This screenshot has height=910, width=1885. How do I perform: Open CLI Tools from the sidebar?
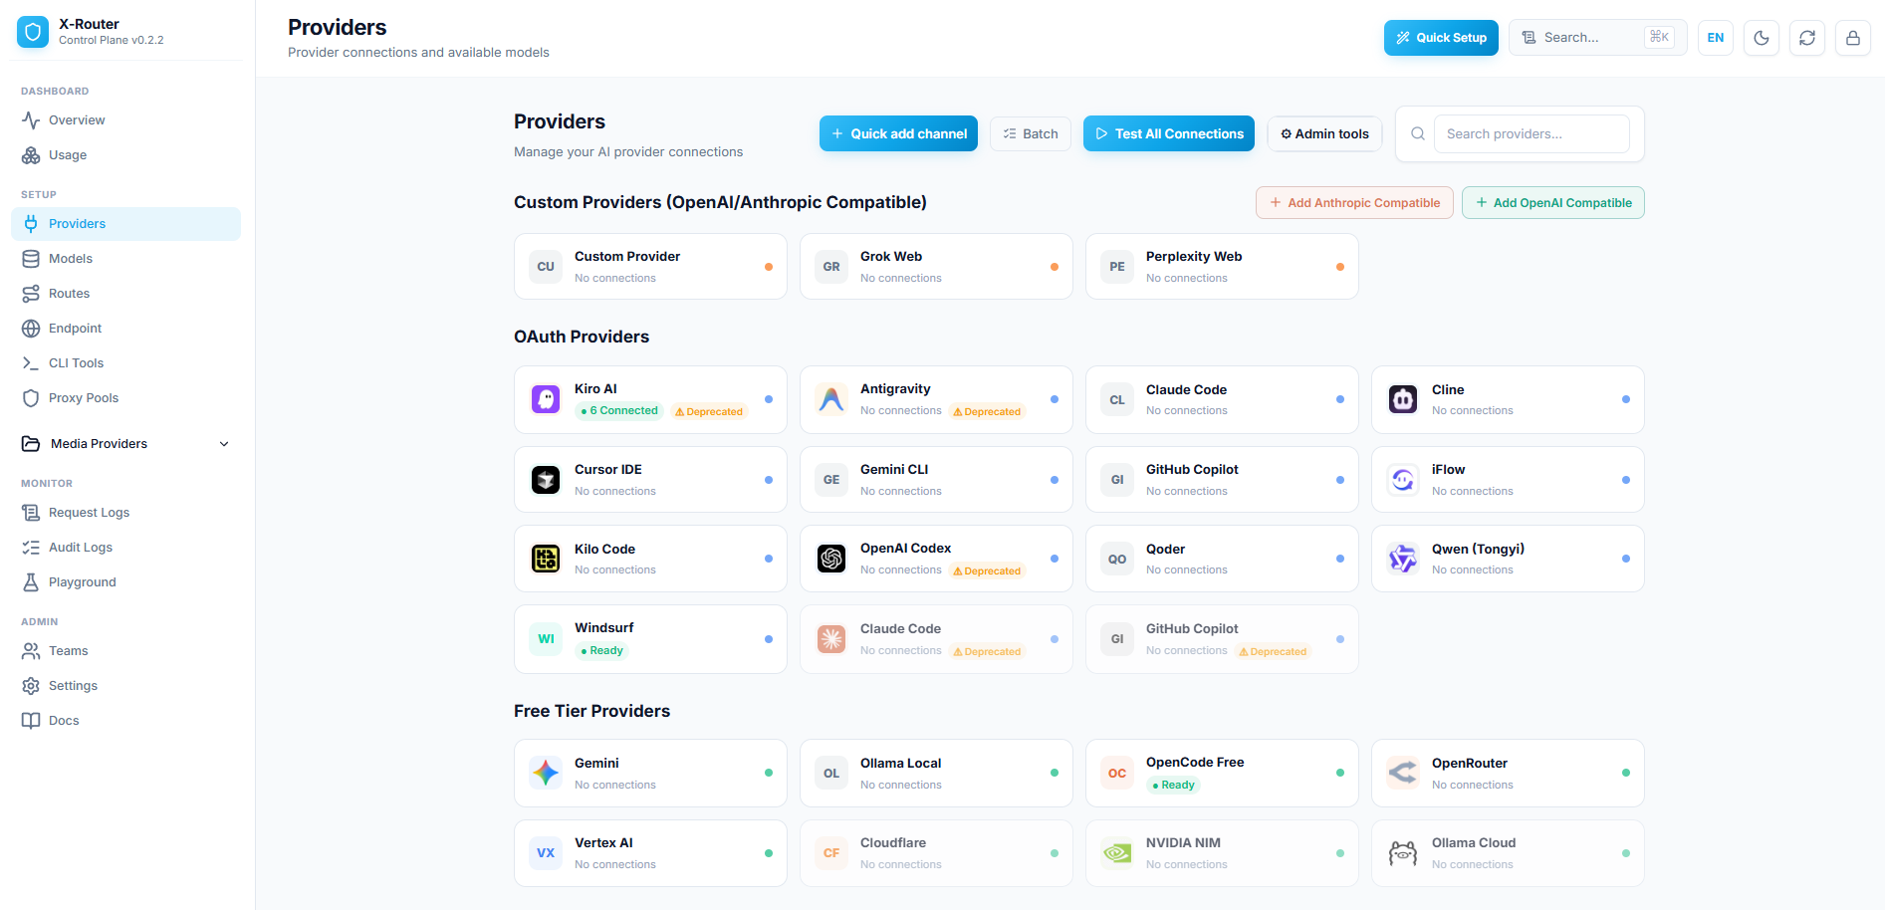point(126,363)
